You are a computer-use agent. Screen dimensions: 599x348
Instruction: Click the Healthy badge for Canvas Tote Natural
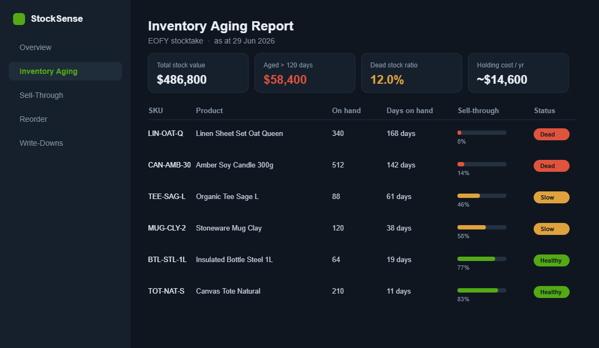tap(551, 292)
